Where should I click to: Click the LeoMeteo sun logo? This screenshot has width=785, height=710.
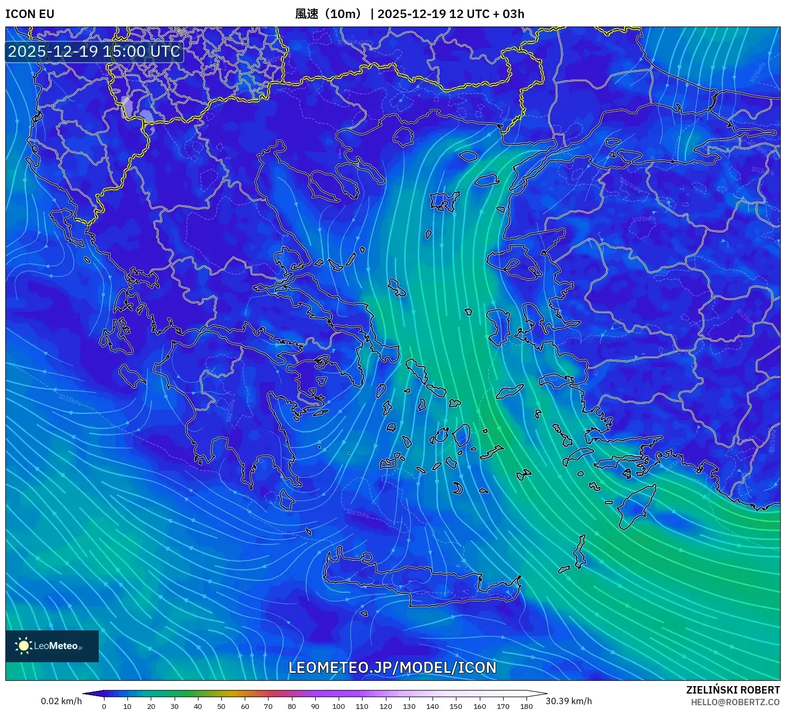coord(24,645)
